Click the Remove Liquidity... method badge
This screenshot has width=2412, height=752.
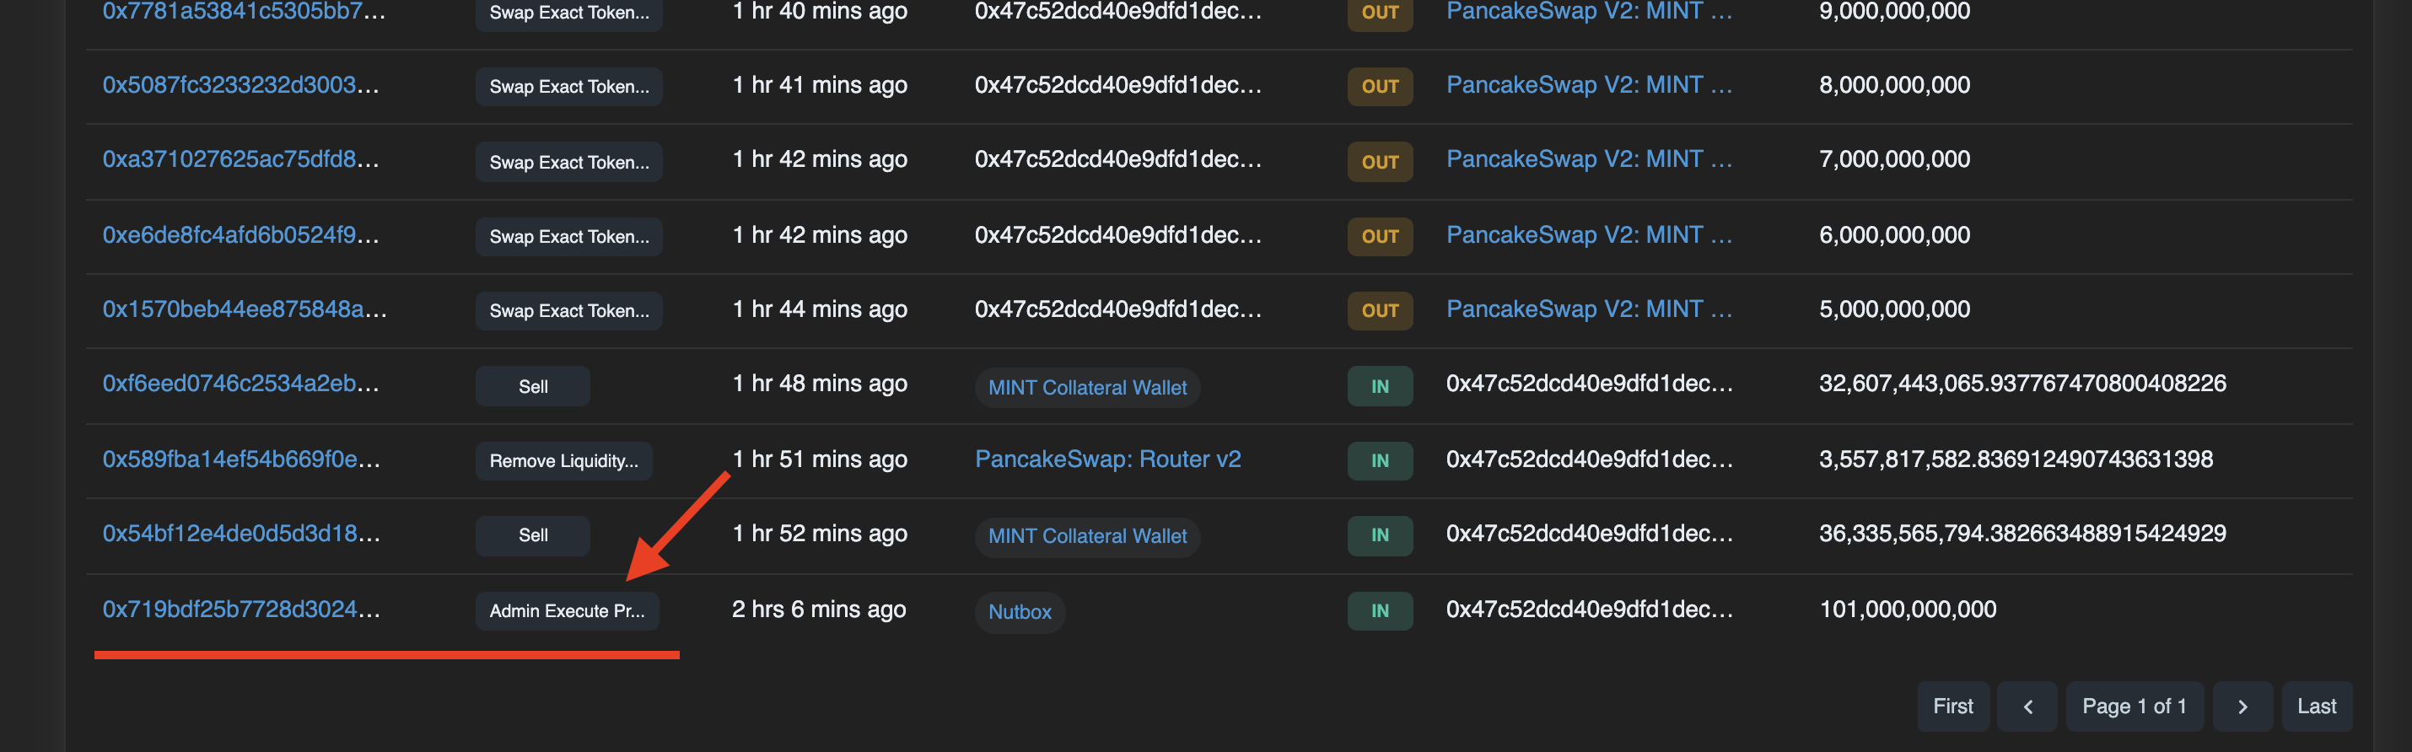[563, 461]
